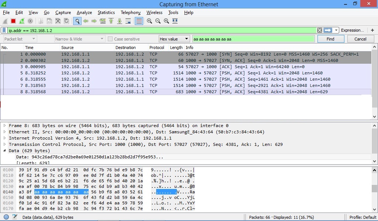
Task: Click the hex search value field
Action: 253,39
